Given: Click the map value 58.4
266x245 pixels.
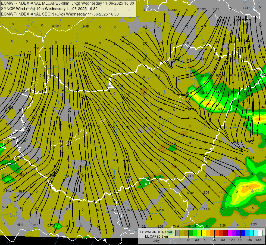Looking at the screenshot, I should [5, 207].
